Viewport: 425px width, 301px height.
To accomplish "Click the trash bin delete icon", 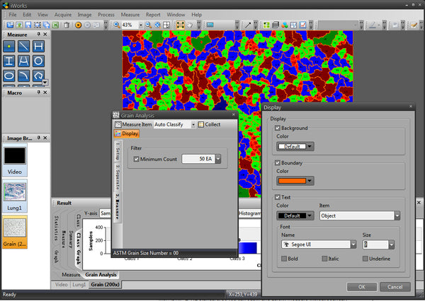I will tap(67, 25).
